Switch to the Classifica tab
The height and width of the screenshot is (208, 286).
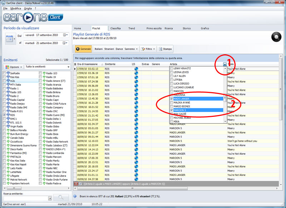pyautogui.click(x=115, y=28)
